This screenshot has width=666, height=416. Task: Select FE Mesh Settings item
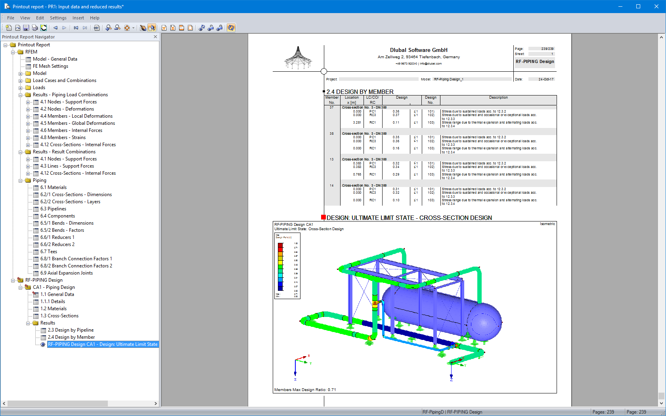(x=50, y=66)
